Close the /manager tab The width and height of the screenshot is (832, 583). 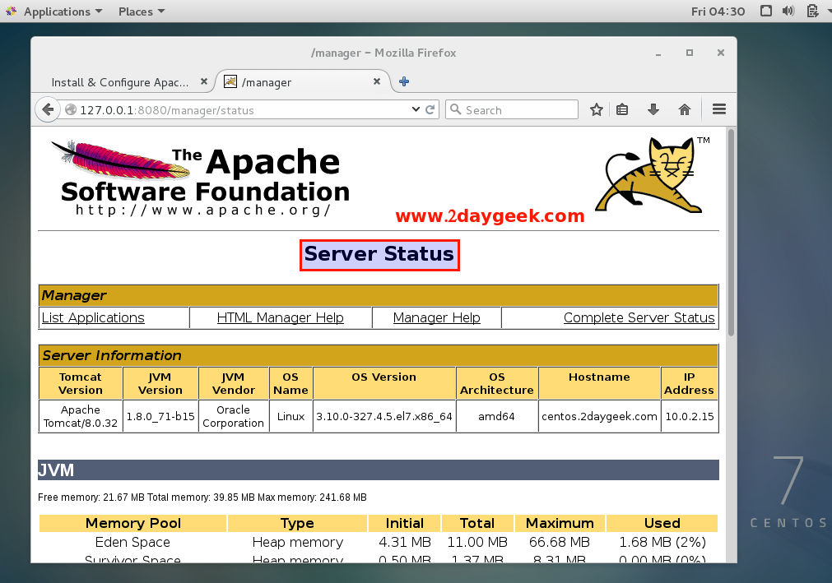click(377, 81)
